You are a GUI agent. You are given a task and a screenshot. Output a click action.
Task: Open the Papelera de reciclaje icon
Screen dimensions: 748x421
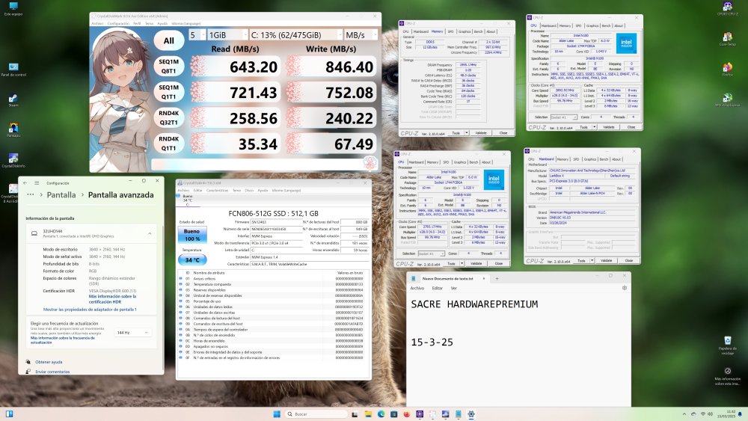(x=728, y=345)
